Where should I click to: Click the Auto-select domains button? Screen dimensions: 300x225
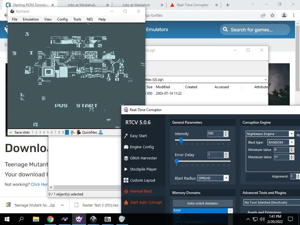coord(203,203)
